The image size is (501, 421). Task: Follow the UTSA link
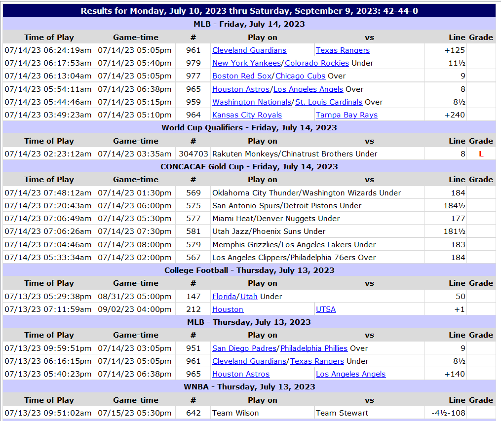326,309
